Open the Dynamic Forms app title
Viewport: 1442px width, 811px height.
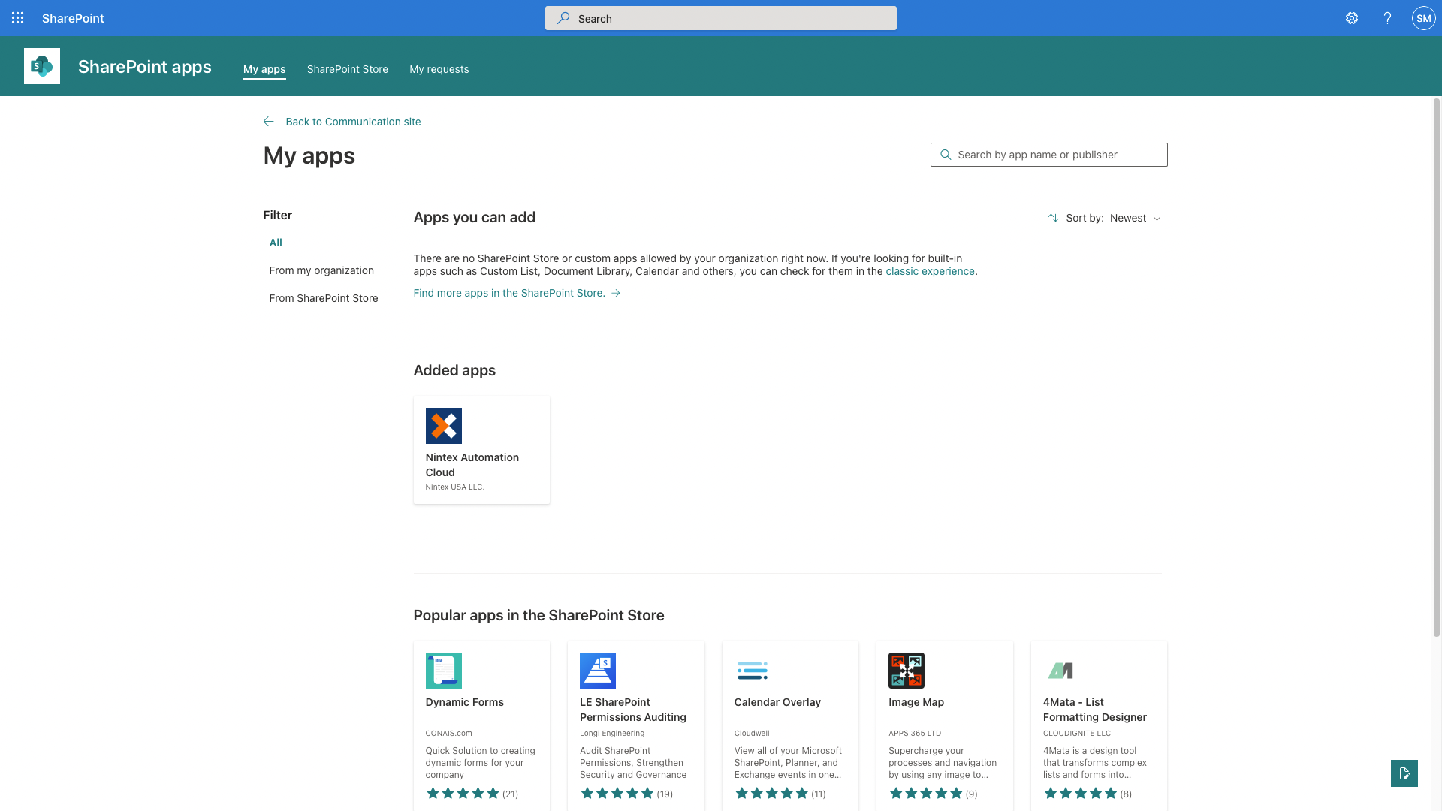465,702
